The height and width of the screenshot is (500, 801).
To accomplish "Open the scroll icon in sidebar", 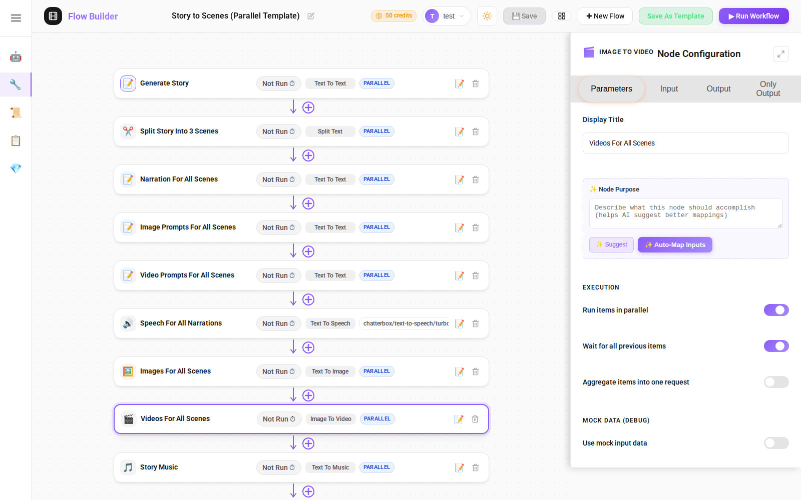I will pyautogui.click(x=16, y=112).
